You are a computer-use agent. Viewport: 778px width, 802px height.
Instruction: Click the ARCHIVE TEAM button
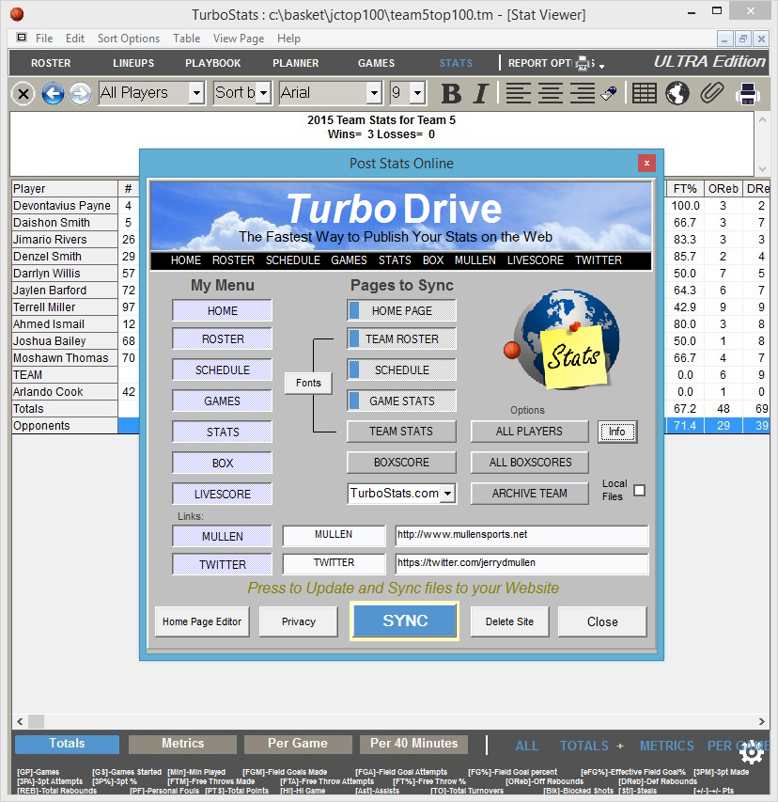pos(530,494)
